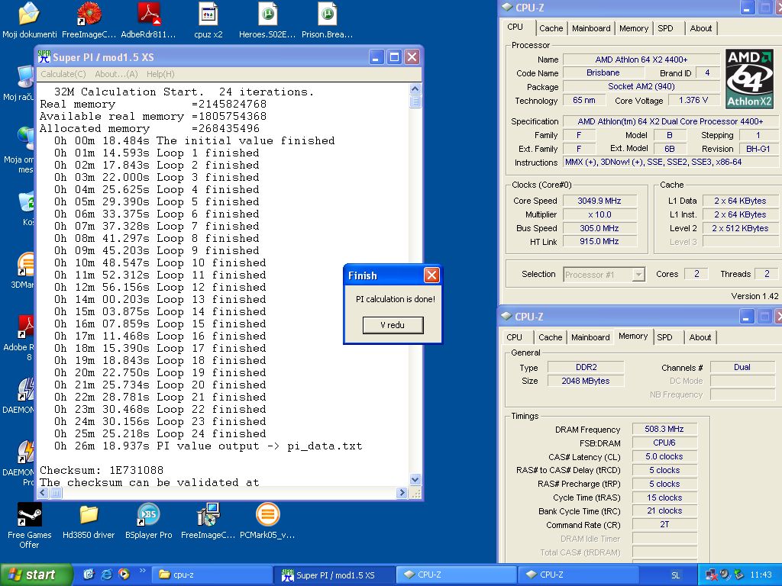Click the Core Speed 3049.9 MHz value
This screenshot has height=586, width=782.
coord(599,201)
